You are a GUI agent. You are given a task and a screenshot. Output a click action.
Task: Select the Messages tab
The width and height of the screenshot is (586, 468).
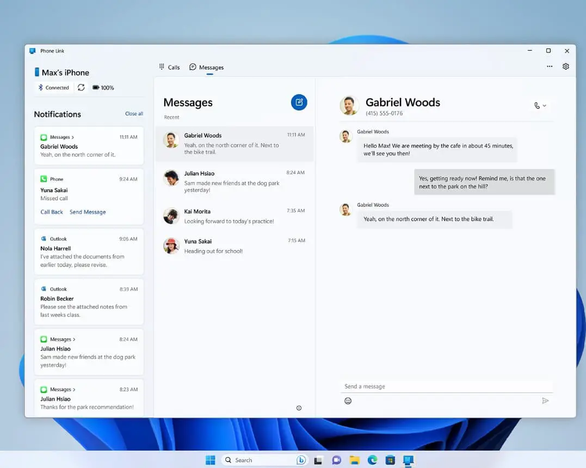pyautogui.click(x=207, y=67)
